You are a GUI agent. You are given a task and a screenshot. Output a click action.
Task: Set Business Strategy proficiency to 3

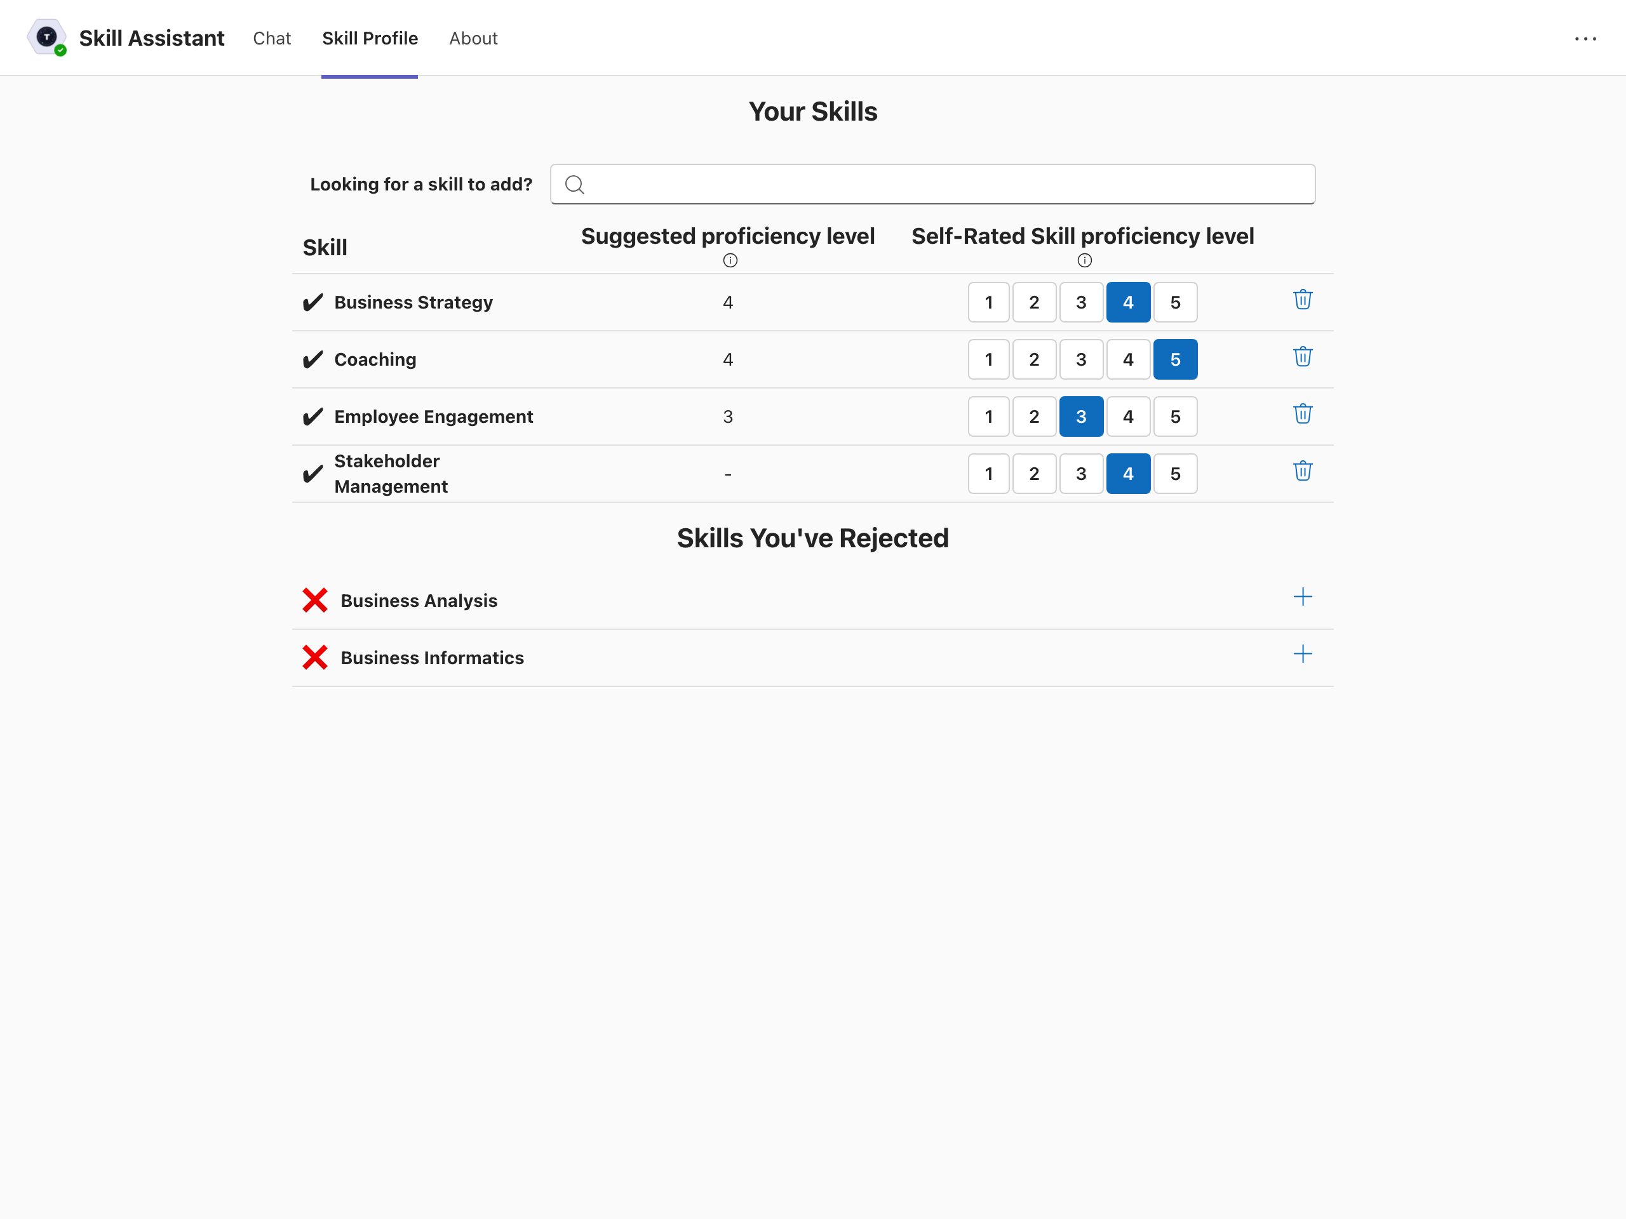(x=1081, y=302)
